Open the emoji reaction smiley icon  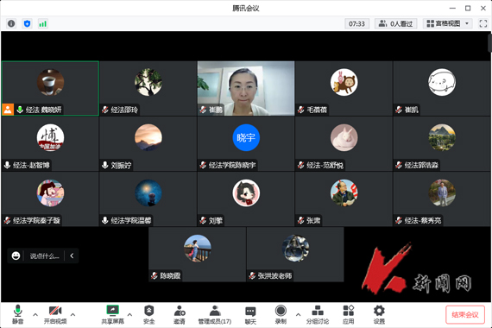pos(16,255)
